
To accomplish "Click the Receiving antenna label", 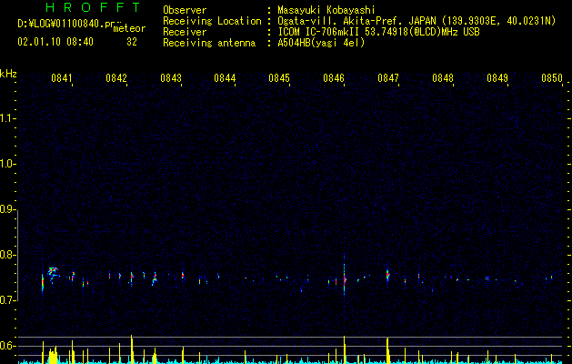I will [x=209, y=43].
